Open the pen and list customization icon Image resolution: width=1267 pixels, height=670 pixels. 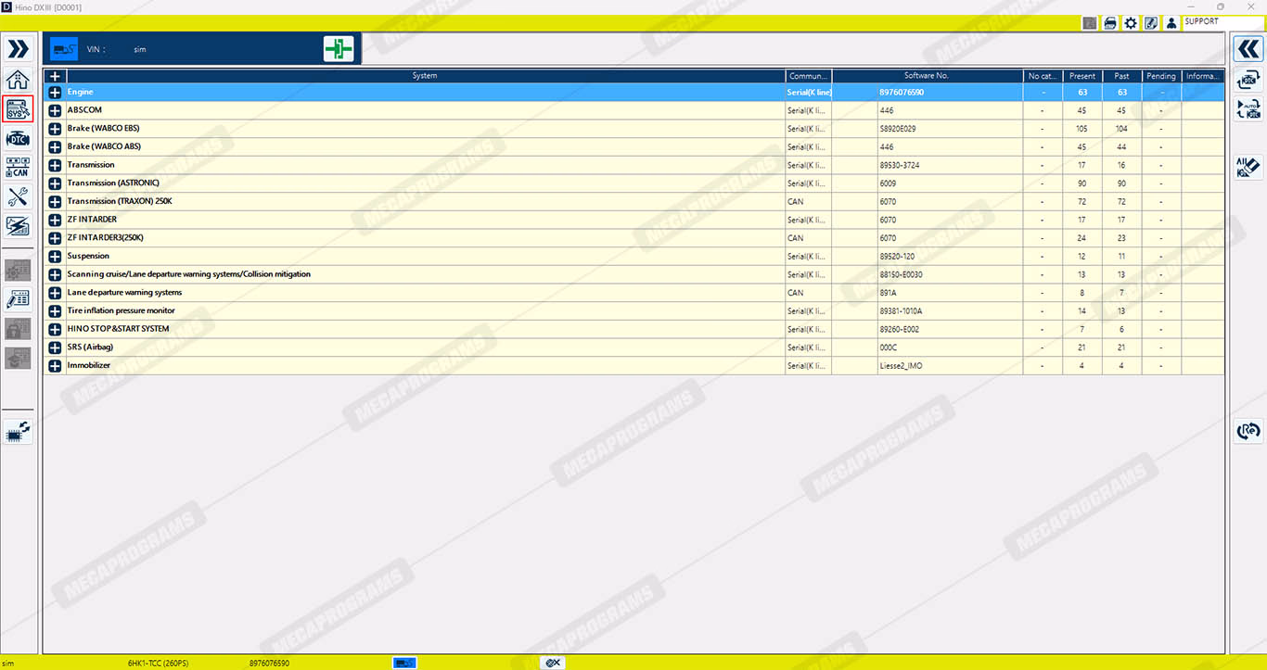(18, 298)
